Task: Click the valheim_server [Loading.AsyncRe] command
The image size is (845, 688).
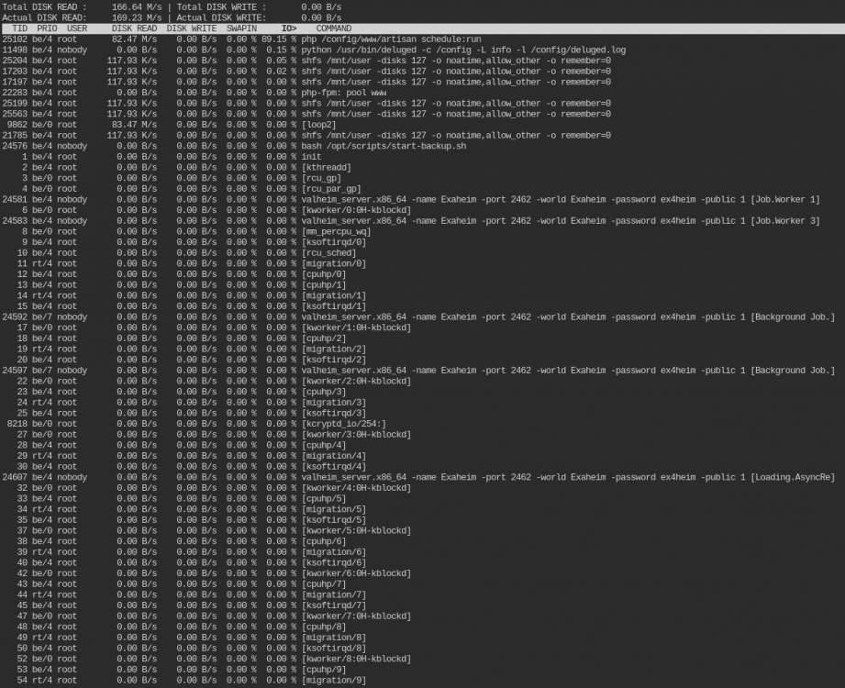Action: pos(568,477)
